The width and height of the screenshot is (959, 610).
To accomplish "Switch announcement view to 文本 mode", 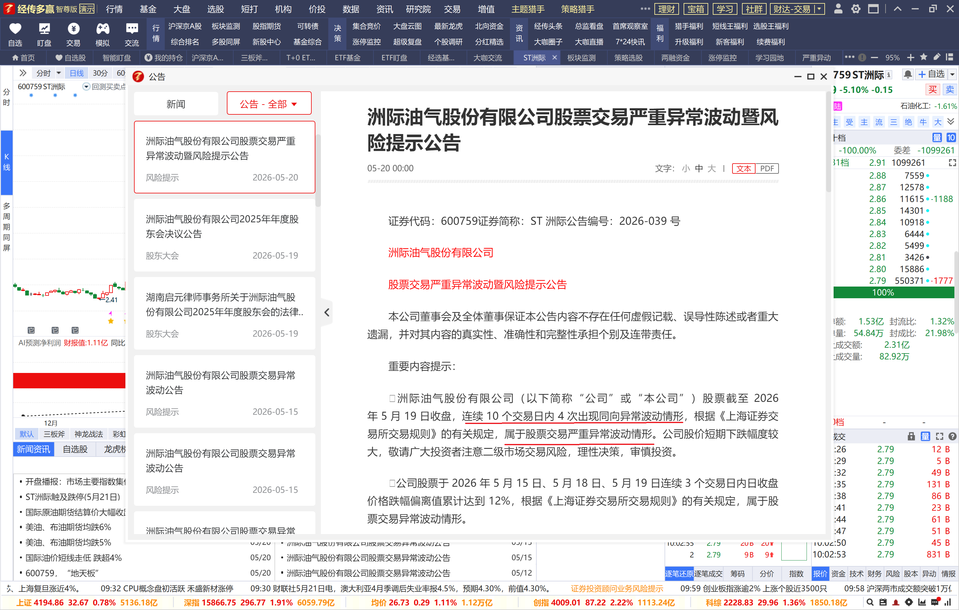I will pyautogui.click(x=744, y=168).
